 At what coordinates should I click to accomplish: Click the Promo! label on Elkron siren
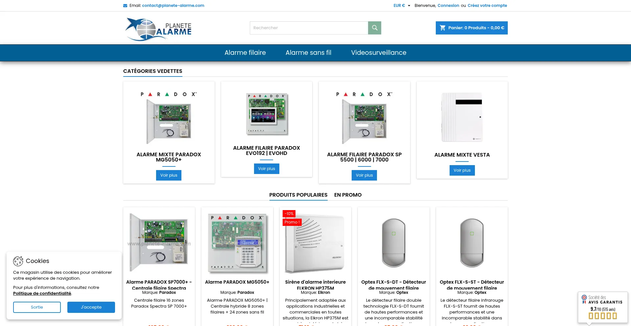[x=292, y=222]
